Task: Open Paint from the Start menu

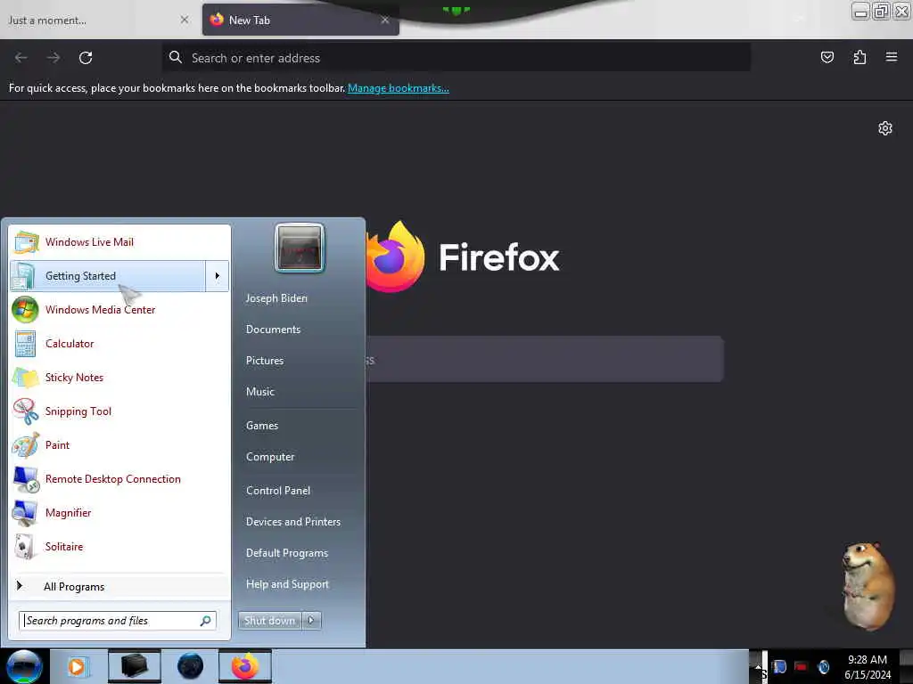Action: [119, 445]
